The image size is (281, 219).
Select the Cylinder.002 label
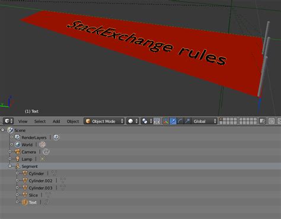(40, 181)
